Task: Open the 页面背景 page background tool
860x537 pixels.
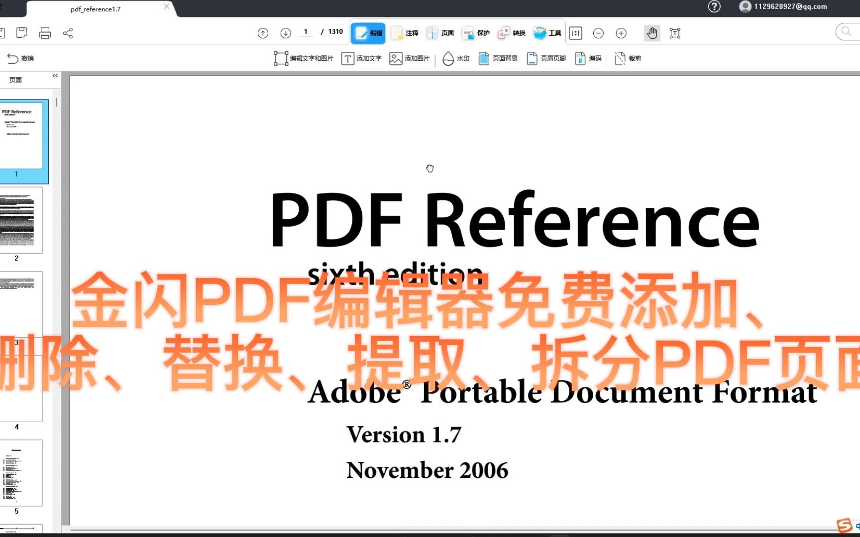Action: point(498,58)
